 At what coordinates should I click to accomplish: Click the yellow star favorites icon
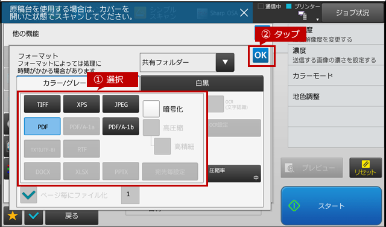click(x=13, y=216)
